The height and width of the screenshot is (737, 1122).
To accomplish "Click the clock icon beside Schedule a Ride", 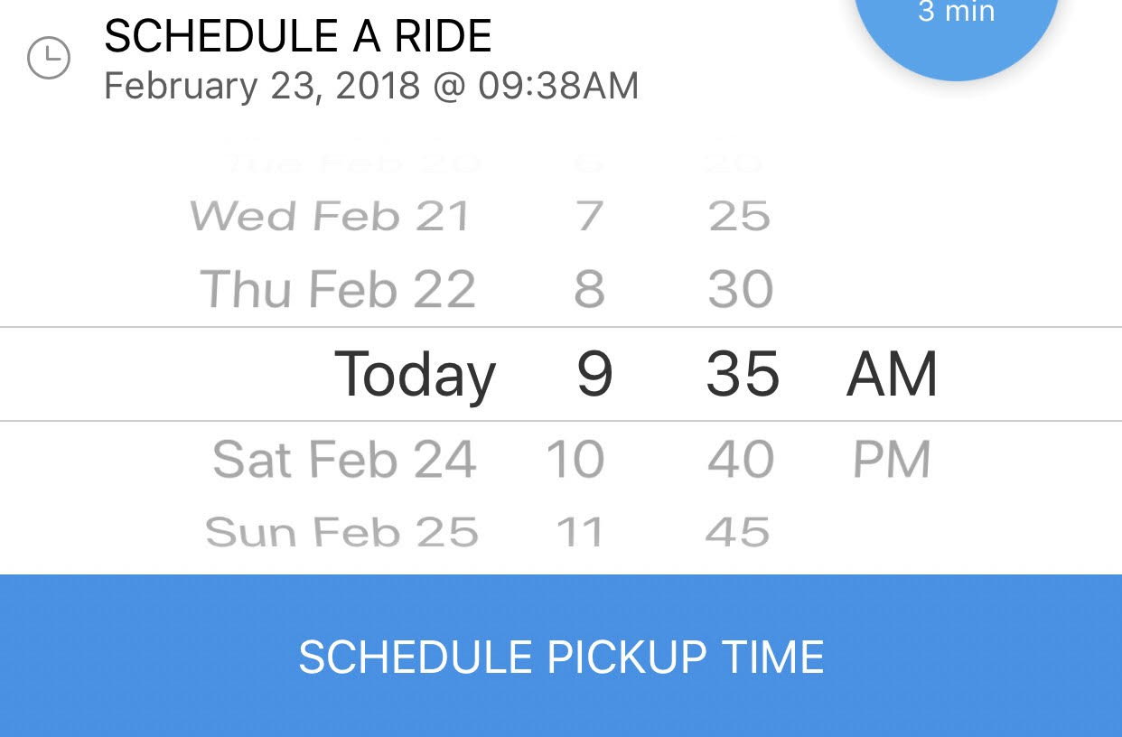I will click(49, 59).
